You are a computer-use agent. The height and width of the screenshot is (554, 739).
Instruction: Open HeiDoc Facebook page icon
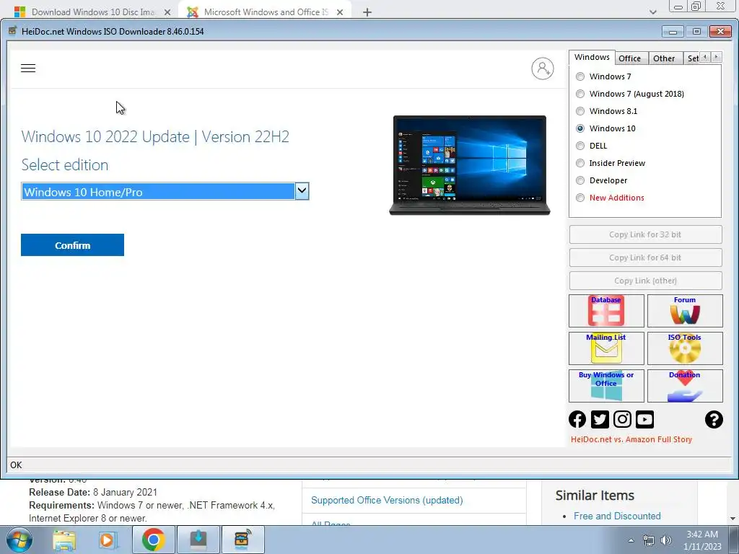577,419
